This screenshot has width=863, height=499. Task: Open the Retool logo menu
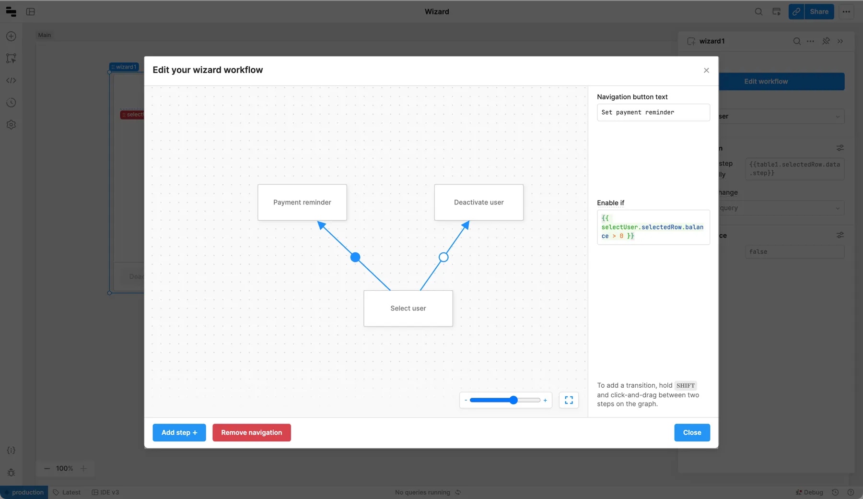[x=11, y=12]
